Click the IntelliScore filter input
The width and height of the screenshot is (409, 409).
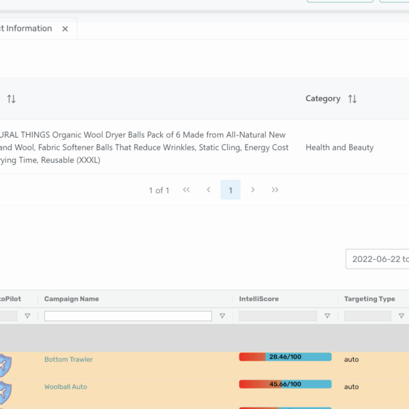pyautogui.click(x=278, y=316)
